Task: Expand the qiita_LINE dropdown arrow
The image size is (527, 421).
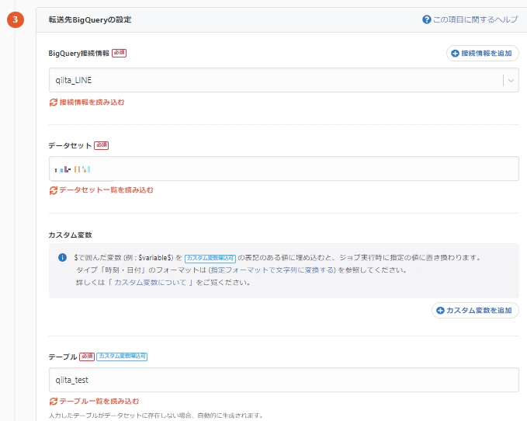Action: 511,80
